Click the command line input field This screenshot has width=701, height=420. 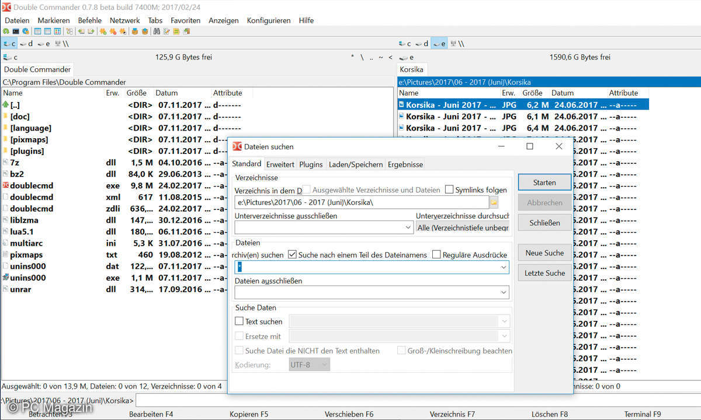point(418,400)
